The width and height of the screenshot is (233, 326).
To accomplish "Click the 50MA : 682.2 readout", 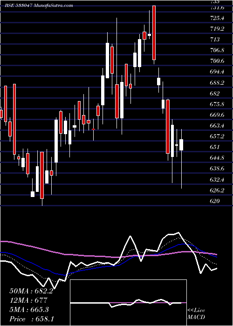I will point(31,291).
